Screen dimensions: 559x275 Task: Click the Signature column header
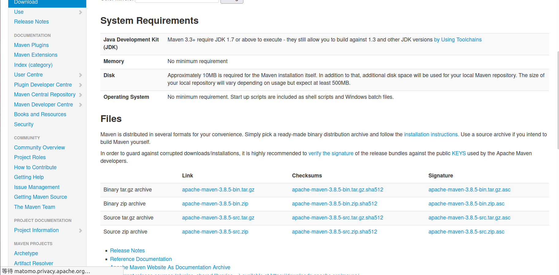[x=441, y=176]
